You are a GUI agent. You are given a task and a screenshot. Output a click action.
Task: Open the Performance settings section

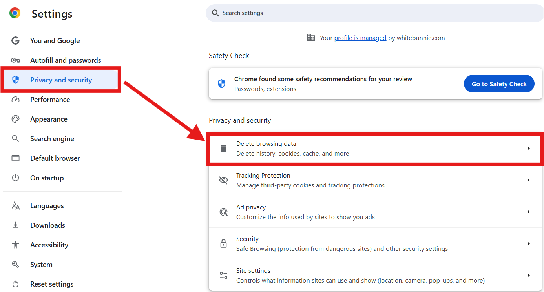[50, 100]
